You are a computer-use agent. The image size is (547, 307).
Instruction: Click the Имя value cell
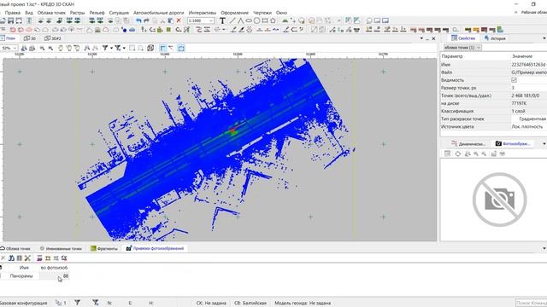click(x=528, y=65)
